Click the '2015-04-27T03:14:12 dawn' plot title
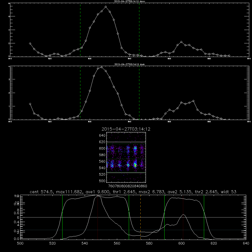252x252 pixels. pyautogui.click(x=130, y=1)
